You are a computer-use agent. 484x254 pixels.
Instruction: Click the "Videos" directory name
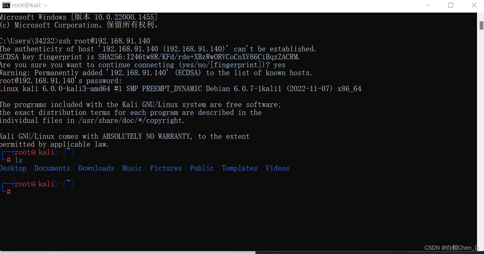coord(277,168)
